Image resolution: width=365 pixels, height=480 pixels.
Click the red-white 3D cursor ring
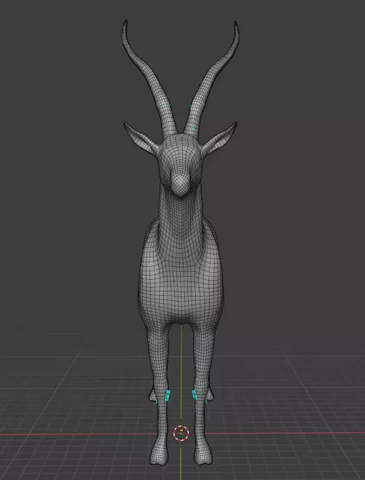[181, 433]
